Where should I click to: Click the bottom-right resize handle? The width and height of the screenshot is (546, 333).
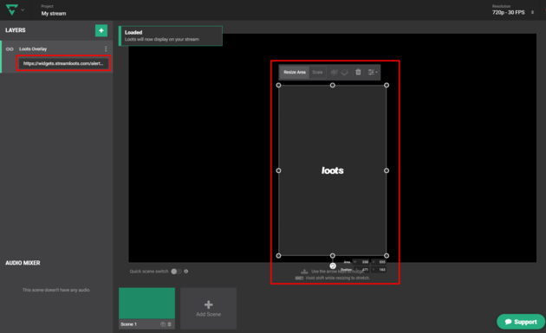(387, 255)
